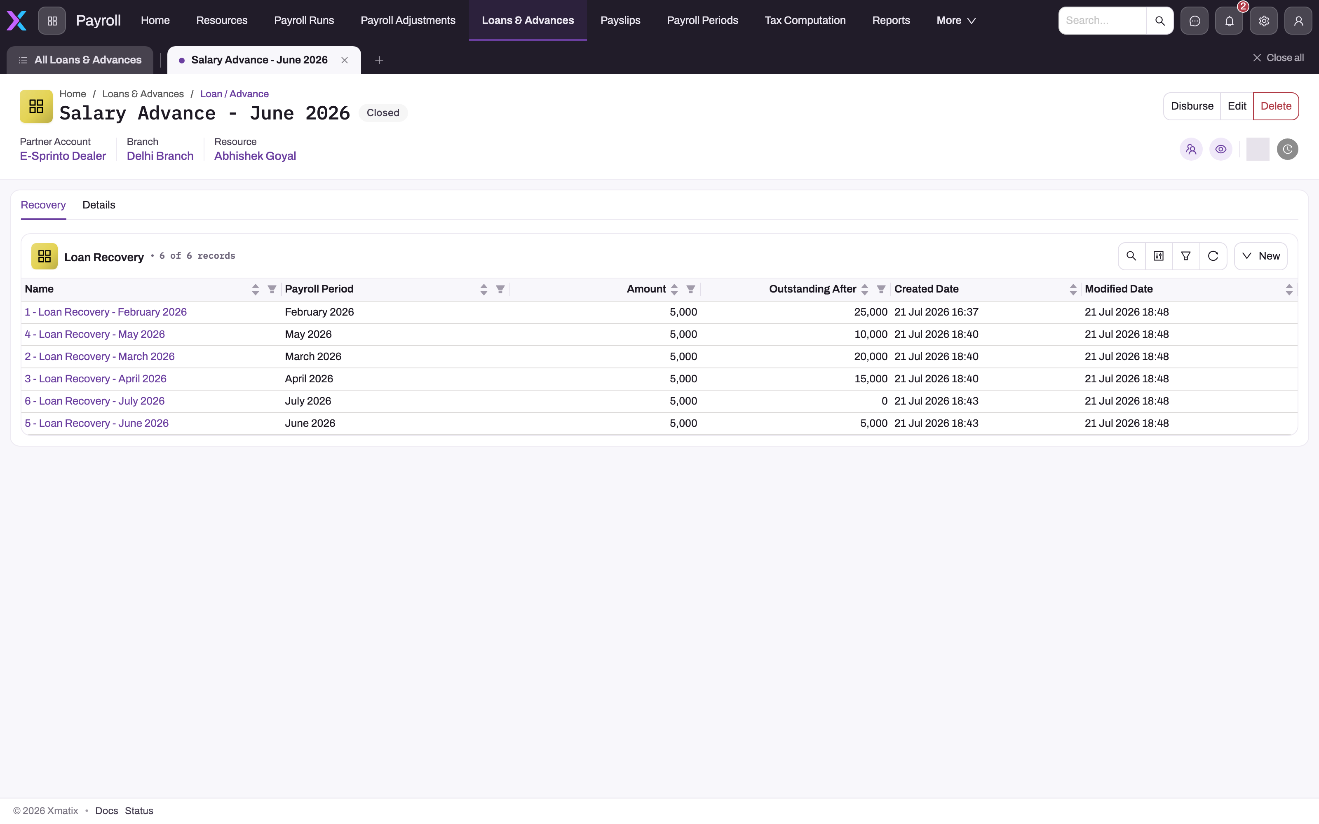Sort by Created Date arrows

pos(1073,289)
